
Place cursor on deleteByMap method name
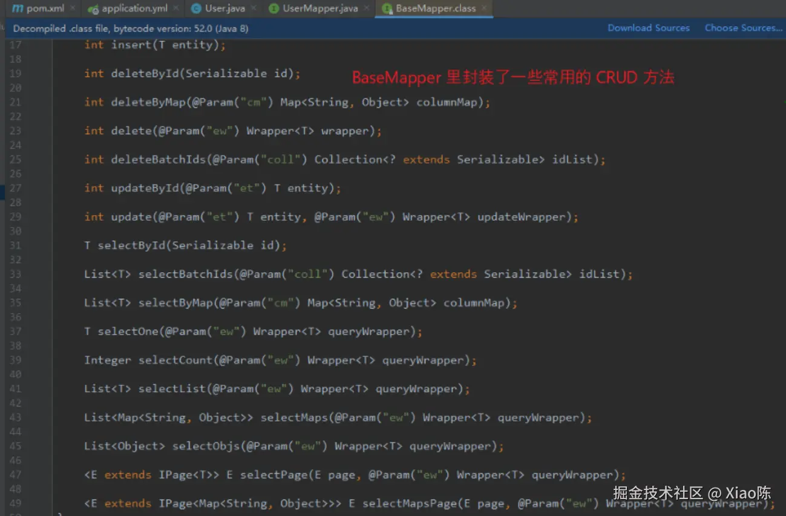(148, 102)
